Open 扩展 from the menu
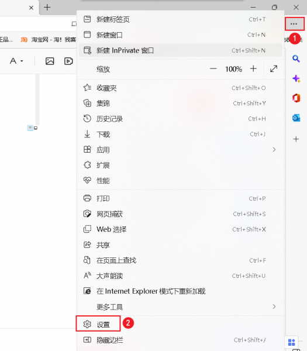Viewport: 307px width, 351px height. click(x=180, y=165)
